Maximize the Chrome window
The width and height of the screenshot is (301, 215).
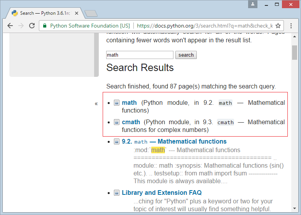(x=277, y=4)
